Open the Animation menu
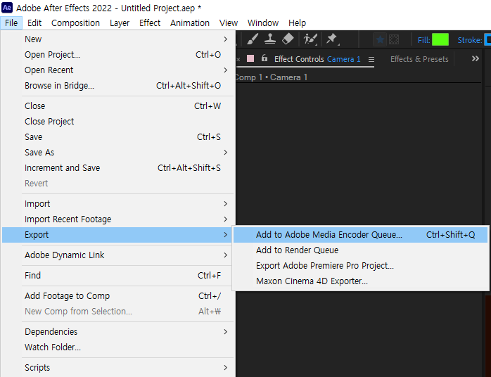The width and height of the screenshot is (491, 377). [190, 23]
